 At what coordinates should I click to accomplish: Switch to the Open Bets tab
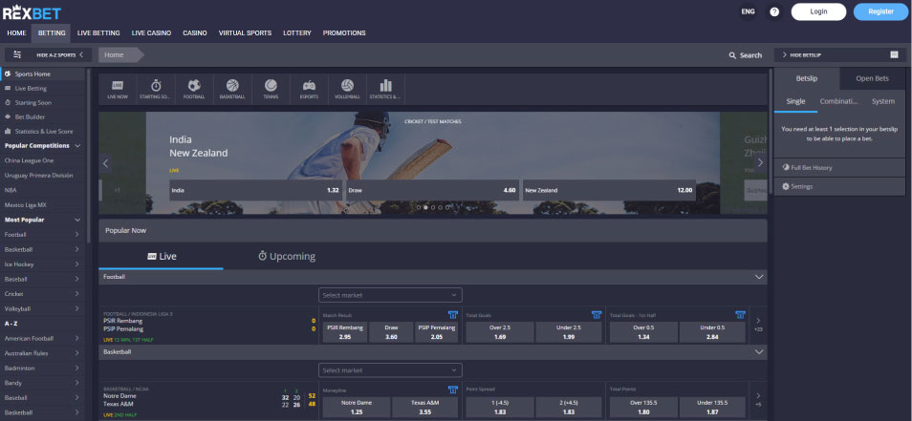coord(872,78)
